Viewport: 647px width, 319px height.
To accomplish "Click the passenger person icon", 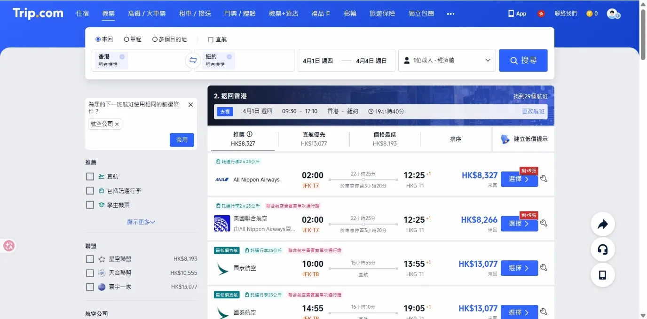I will pyautogui.click(x=407, y=60).
